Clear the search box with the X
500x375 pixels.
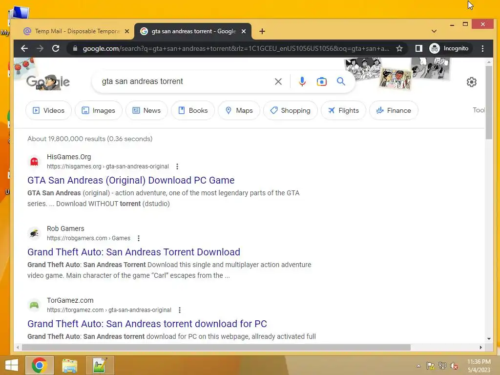278,82
